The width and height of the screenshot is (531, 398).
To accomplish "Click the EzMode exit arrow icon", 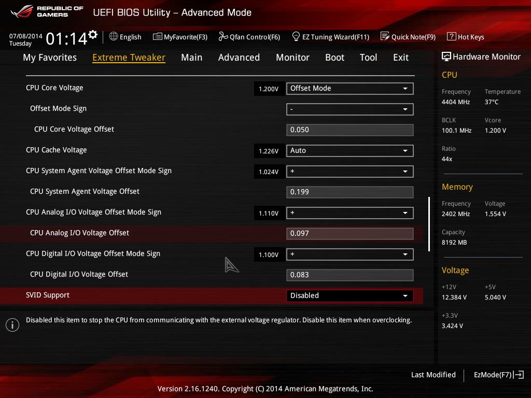I will [519, 375].
